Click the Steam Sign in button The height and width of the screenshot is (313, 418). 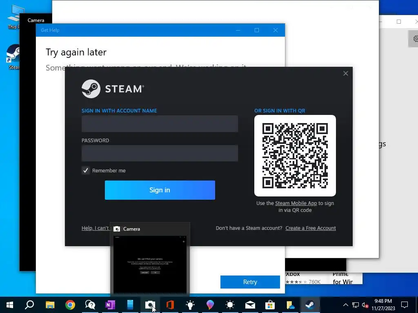tap(160, 190)
